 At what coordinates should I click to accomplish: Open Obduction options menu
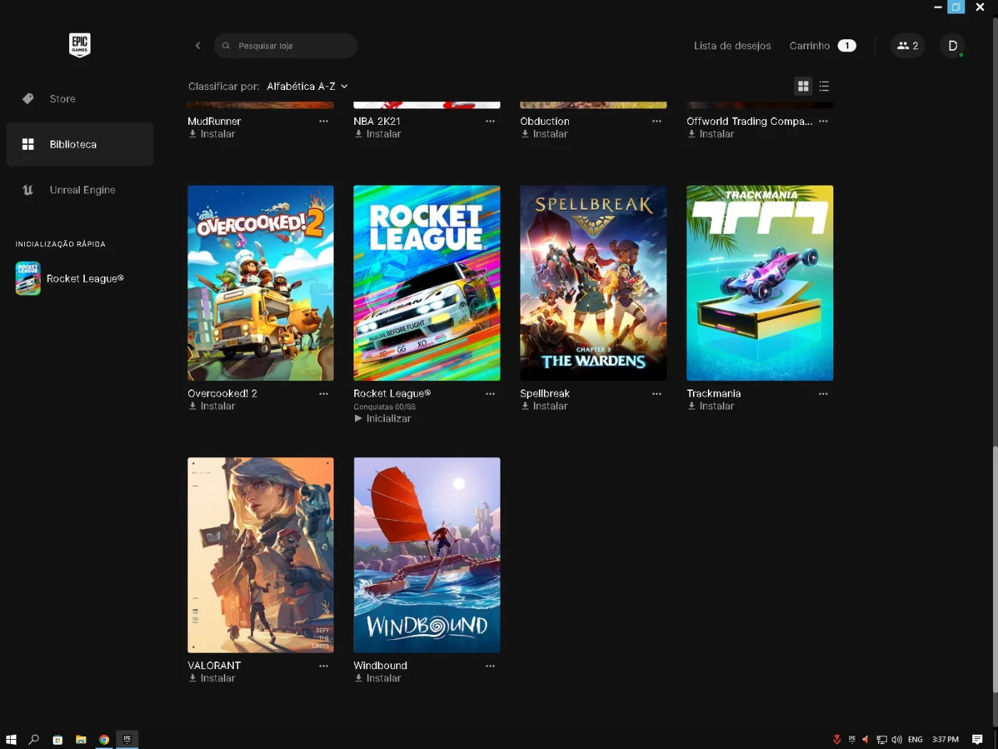pos(657,121)
